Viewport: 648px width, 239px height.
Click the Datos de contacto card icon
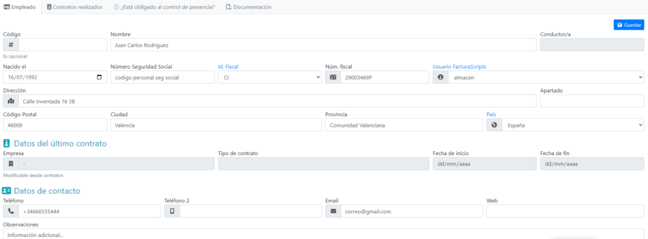pos(6,191)
